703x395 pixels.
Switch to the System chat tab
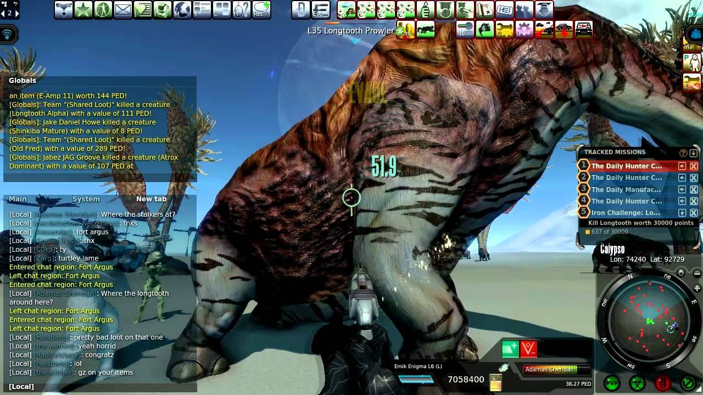pyautogui.click(x=86, y=199)
